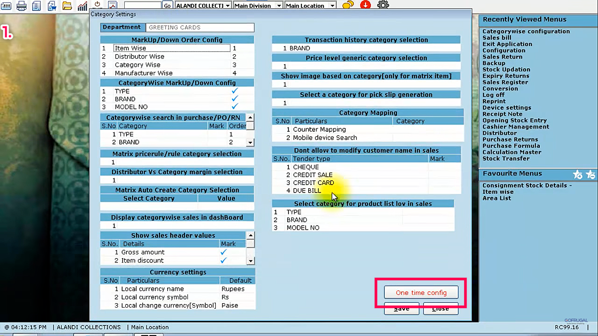Open Sales Register from recent menus

[505, 82]
